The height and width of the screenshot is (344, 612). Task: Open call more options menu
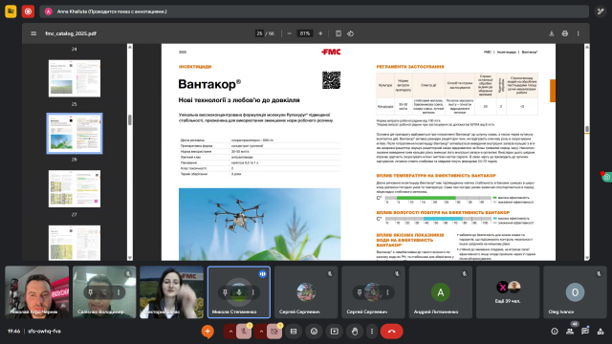pos(372,332)
